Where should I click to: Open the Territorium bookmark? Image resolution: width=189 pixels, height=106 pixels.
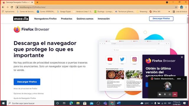[125, 11]
